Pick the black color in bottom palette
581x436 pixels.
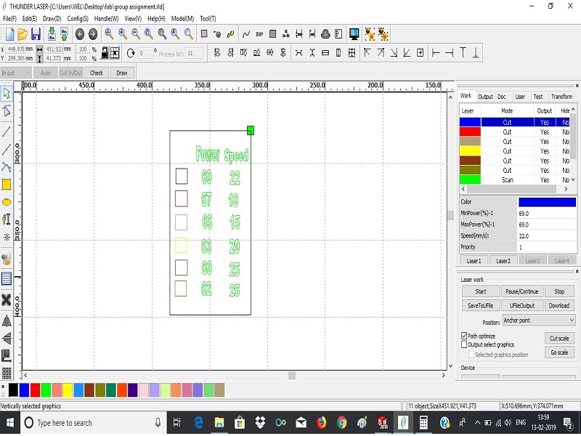click(x=13, y=390)
